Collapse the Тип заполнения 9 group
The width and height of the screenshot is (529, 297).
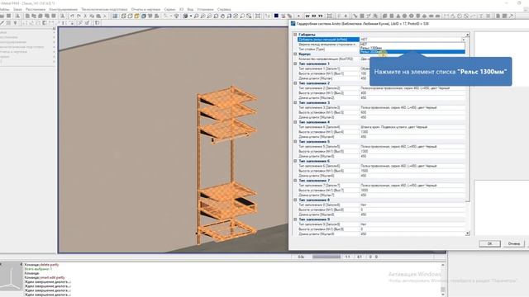tap(295, 219)
